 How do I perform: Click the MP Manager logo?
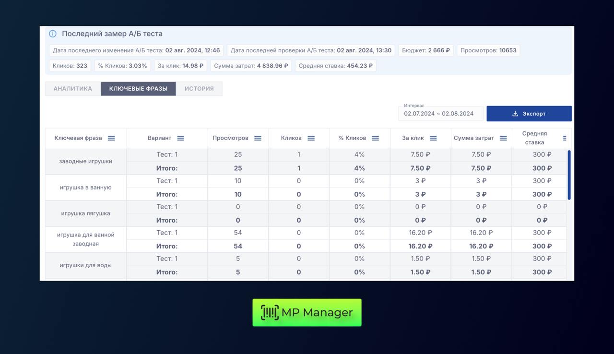point(307,313)
